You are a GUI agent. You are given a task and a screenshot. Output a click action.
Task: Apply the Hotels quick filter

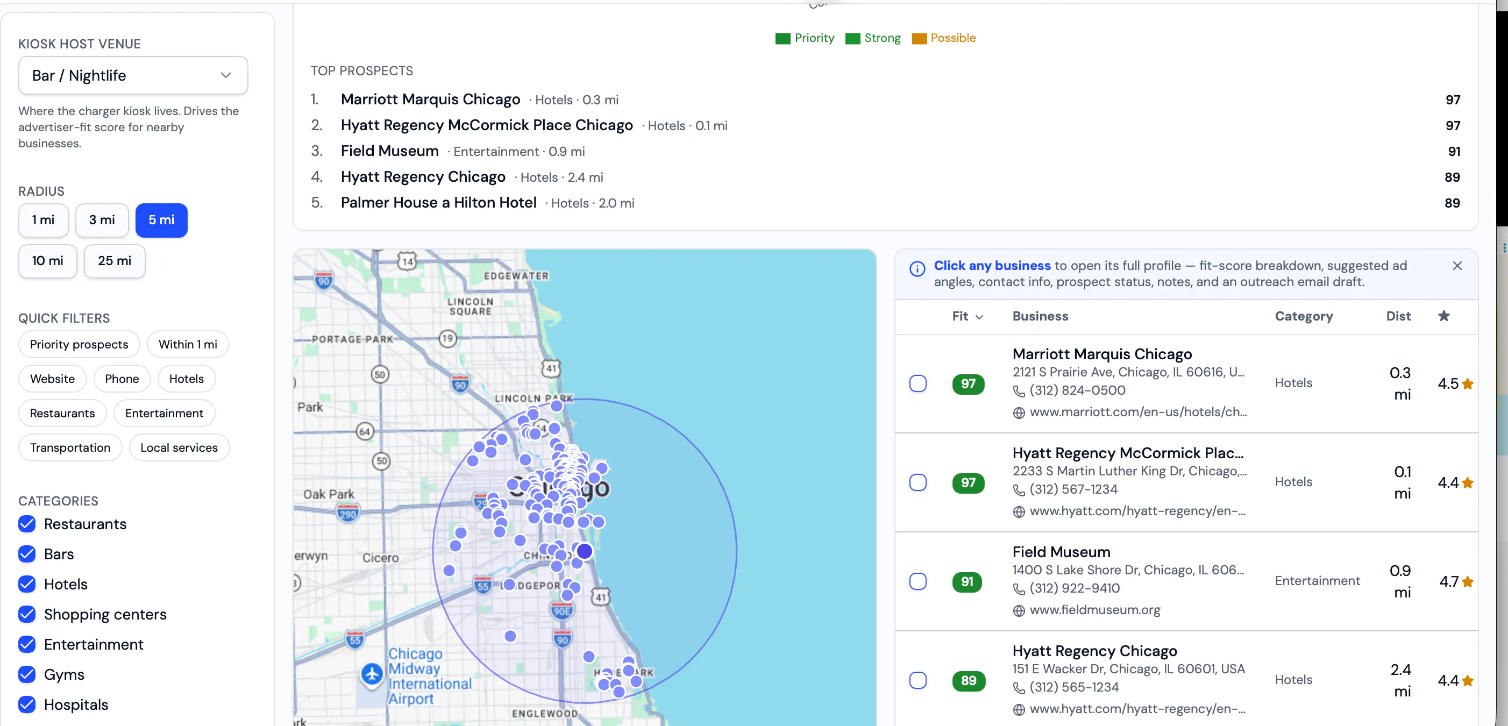tap(187, 379)
